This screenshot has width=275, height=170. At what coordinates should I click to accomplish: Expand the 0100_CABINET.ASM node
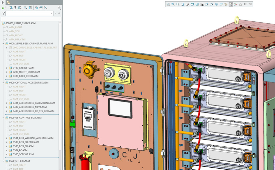7,68
